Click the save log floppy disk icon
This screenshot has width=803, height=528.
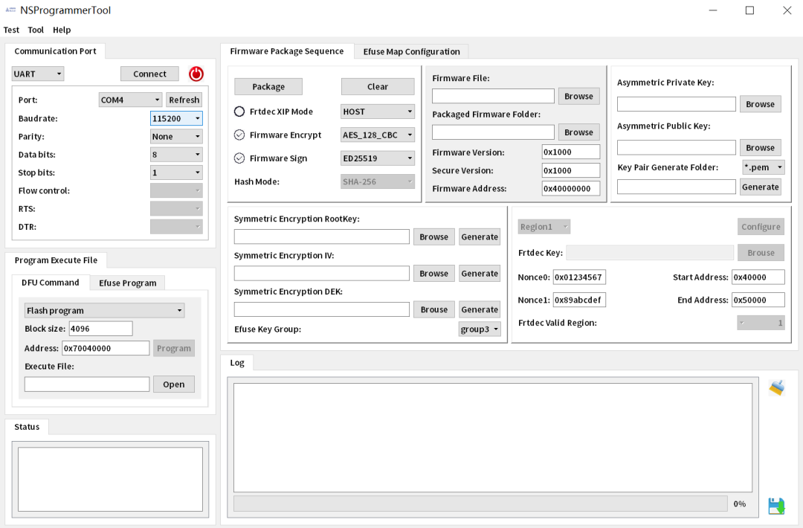[776, 506]
